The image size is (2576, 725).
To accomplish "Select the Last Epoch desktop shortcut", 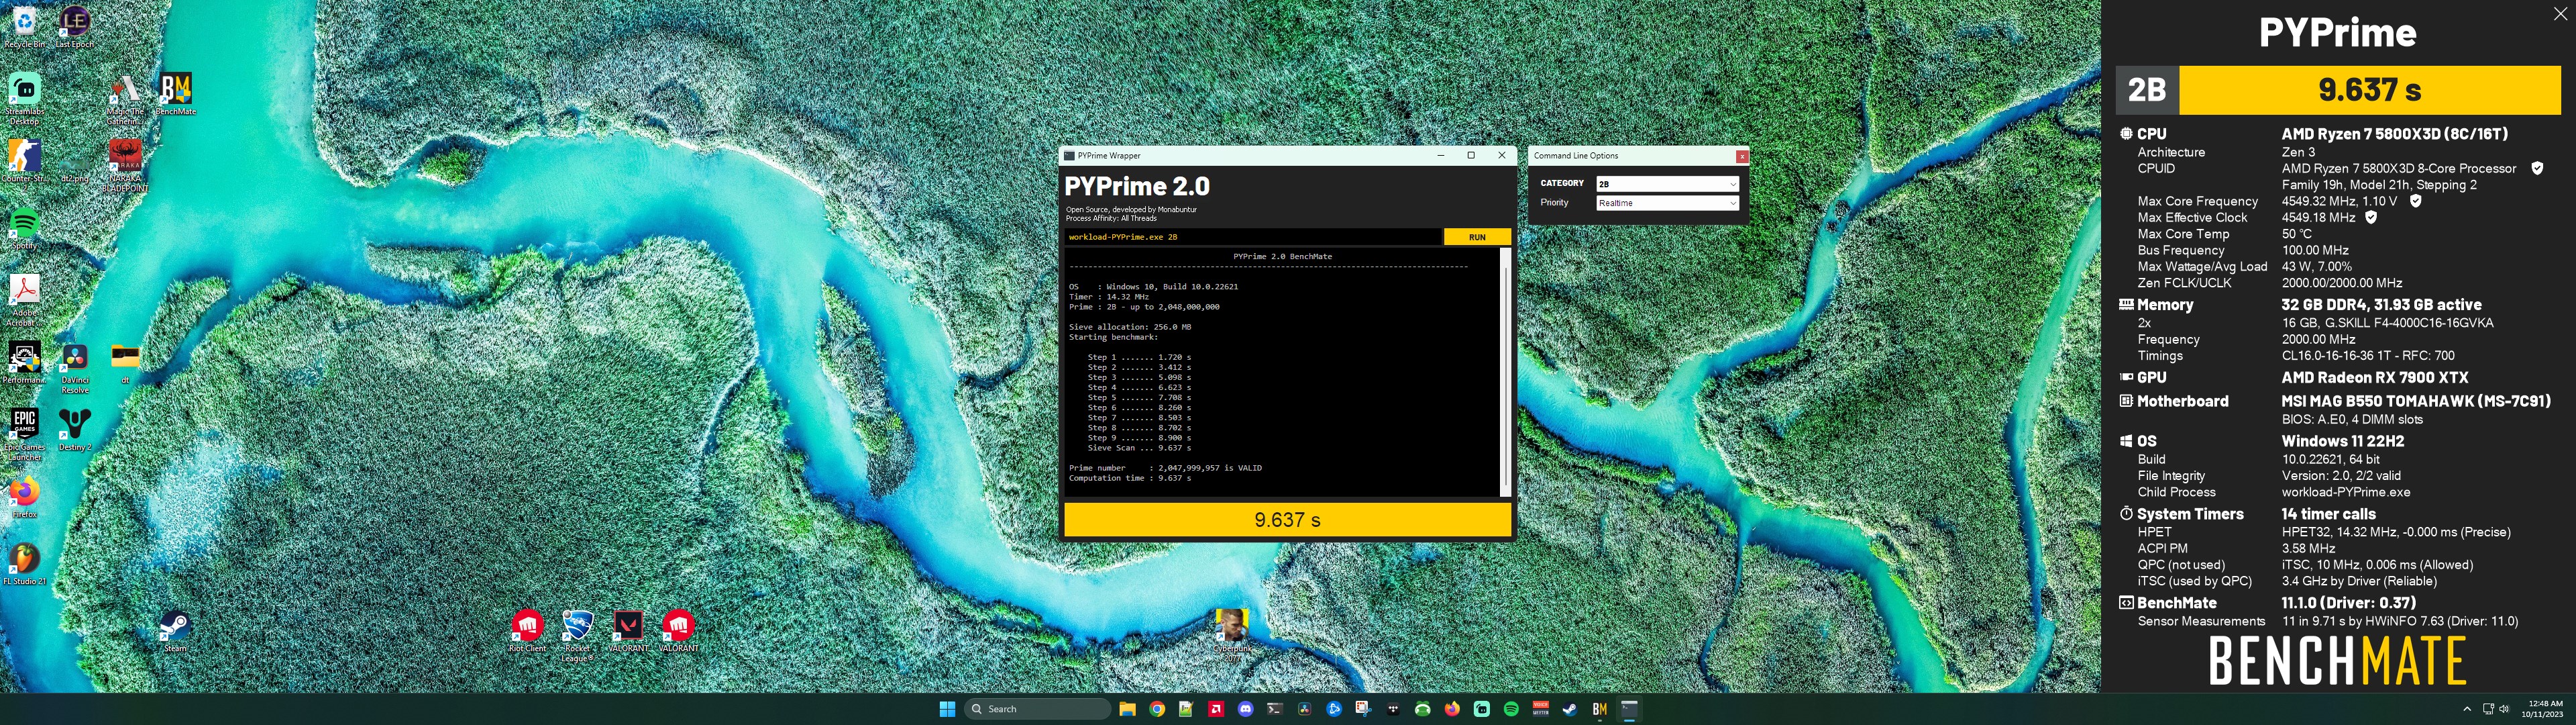I will pyautogui.click(x=74, y=27).
